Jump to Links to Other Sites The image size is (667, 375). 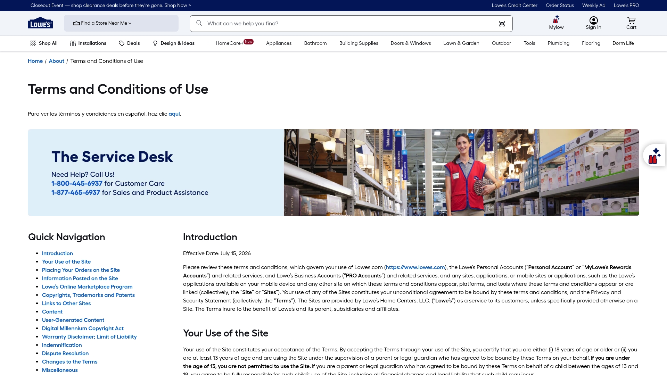coord(66,303)
